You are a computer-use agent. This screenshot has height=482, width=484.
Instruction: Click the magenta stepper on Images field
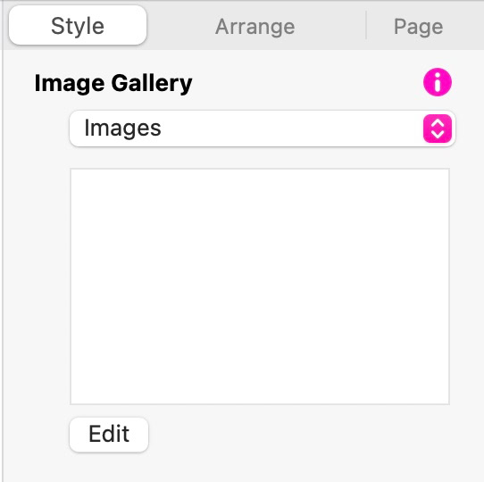click(437, 129)
